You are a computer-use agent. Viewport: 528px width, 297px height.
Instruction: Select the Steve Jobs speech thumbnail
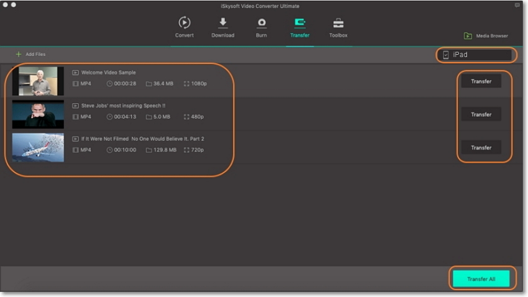[x=38, y=114]
